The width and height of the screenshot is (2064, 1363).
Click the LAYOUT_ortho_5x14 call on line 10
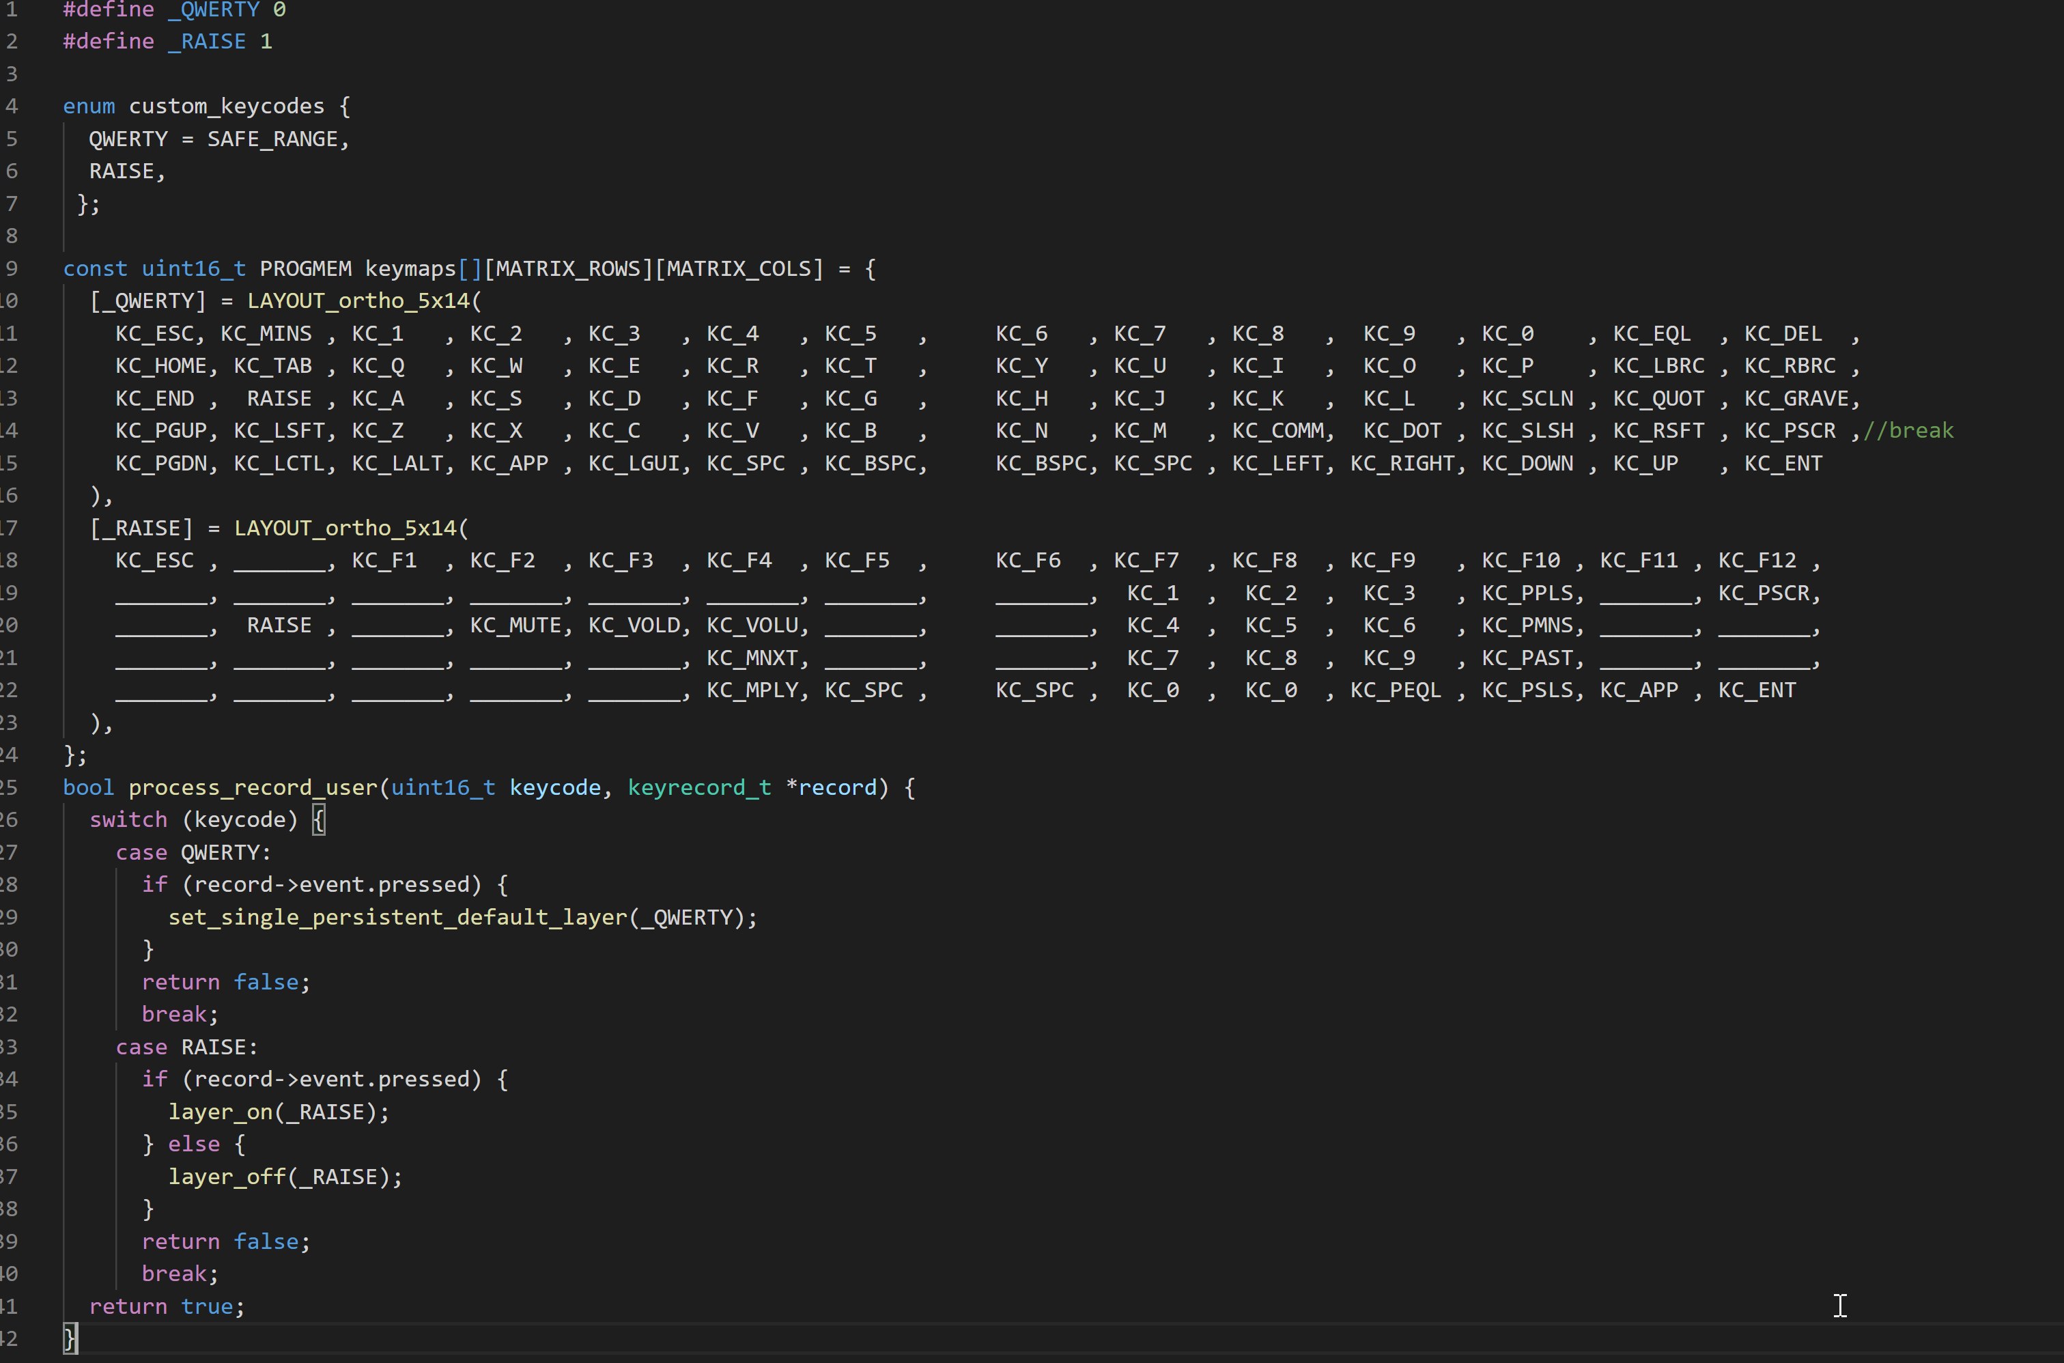point(358,300)
